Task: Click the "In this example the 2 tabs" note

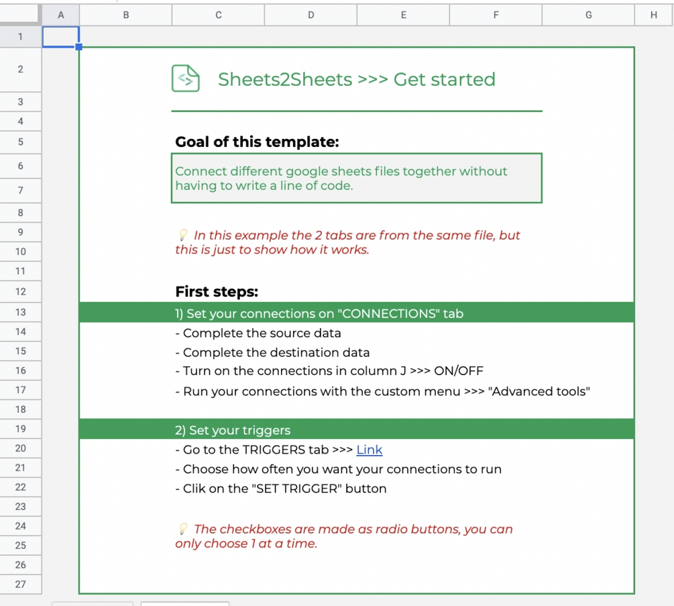Action: [x=348, y=242]
